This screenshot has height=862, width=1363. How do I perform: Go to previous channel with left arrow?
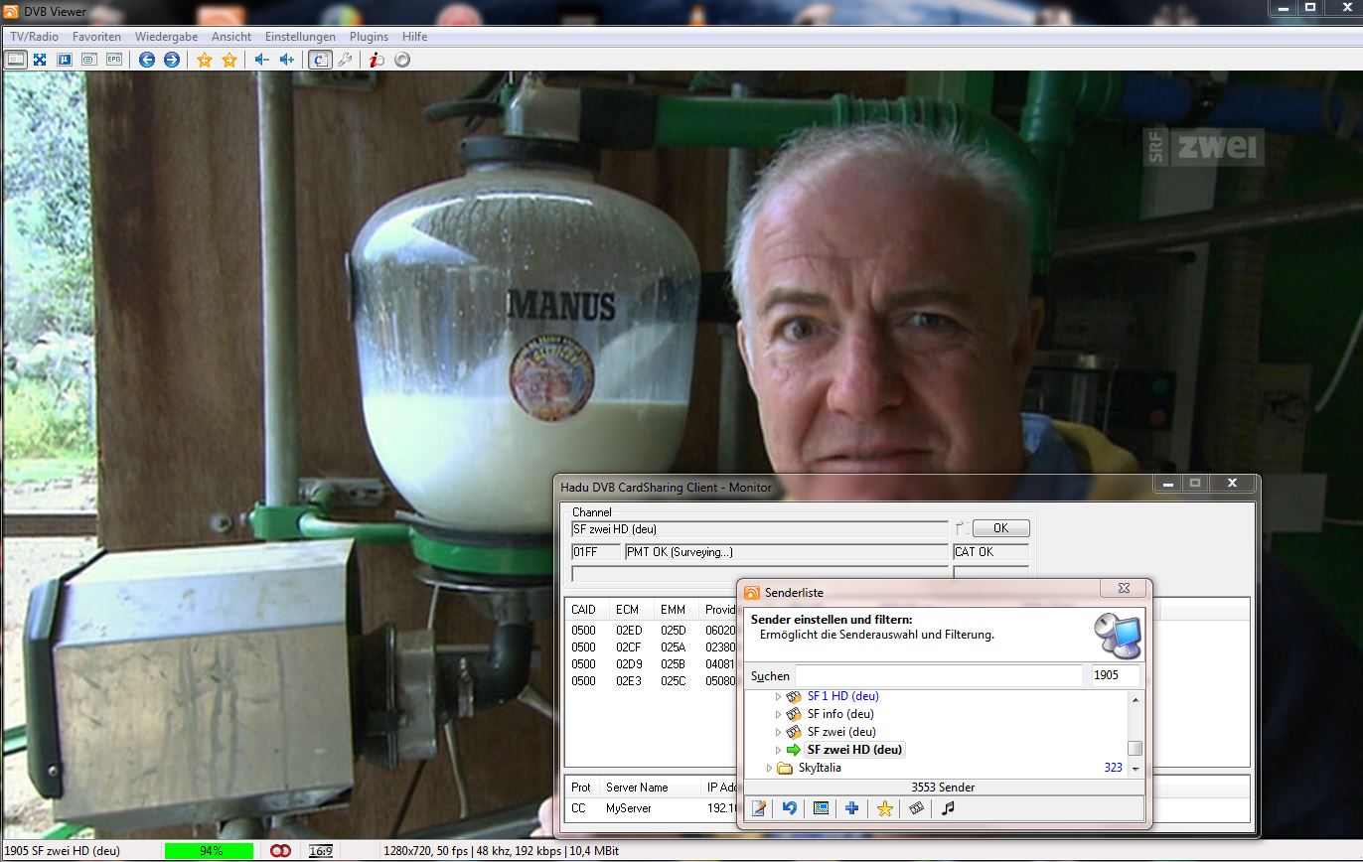click(x=147, y=60)
